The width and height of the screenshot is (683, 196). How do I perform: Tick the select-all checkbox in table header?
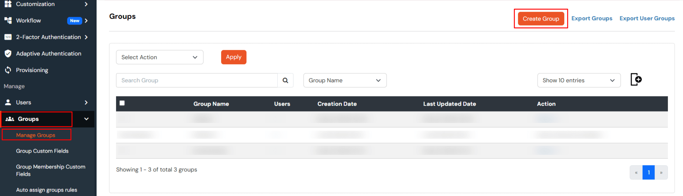coord(122,103)
